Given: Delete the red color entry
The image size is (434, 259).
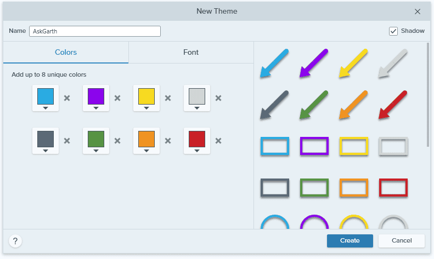Looking at the screenshot, I should click(x=218, y=141).
